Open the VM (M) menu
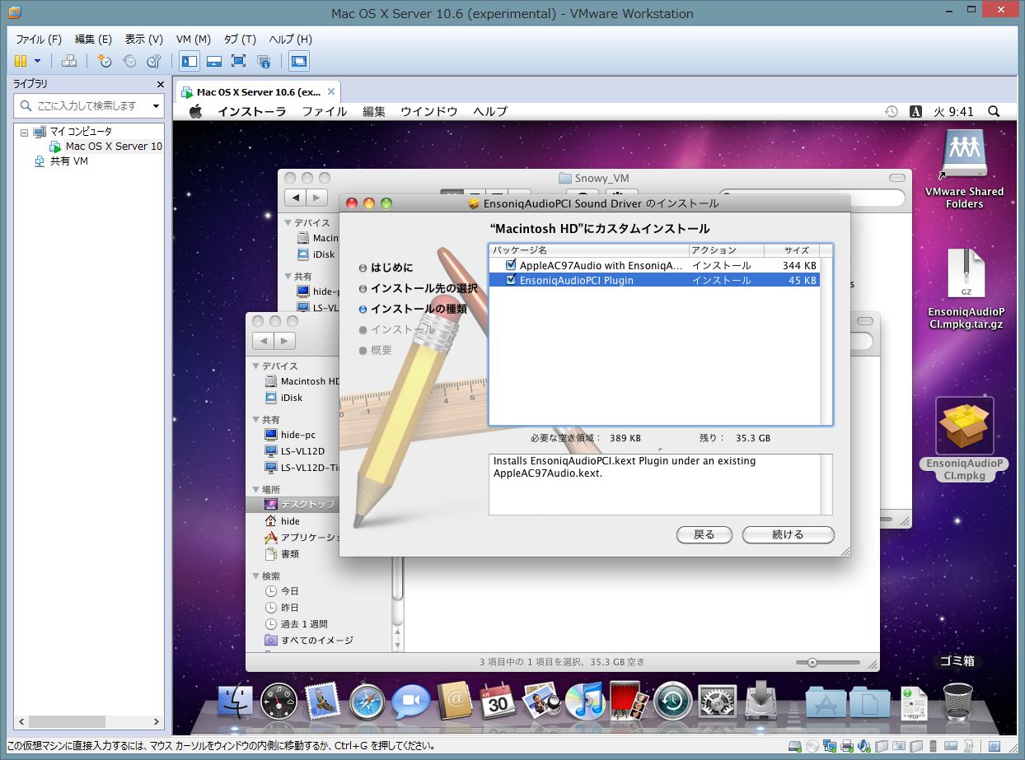1025x760 pixels. click(x=194, y=39)
